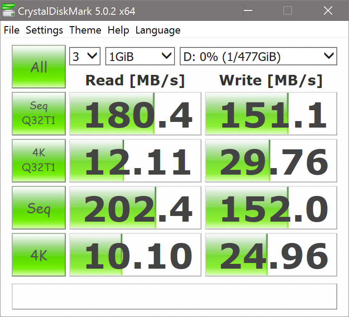This screenshot has width=349, height=317.
Task: Click the Seq Q32T1 read result 180.4
Action: pyautogui.click(x=135, y=114)
